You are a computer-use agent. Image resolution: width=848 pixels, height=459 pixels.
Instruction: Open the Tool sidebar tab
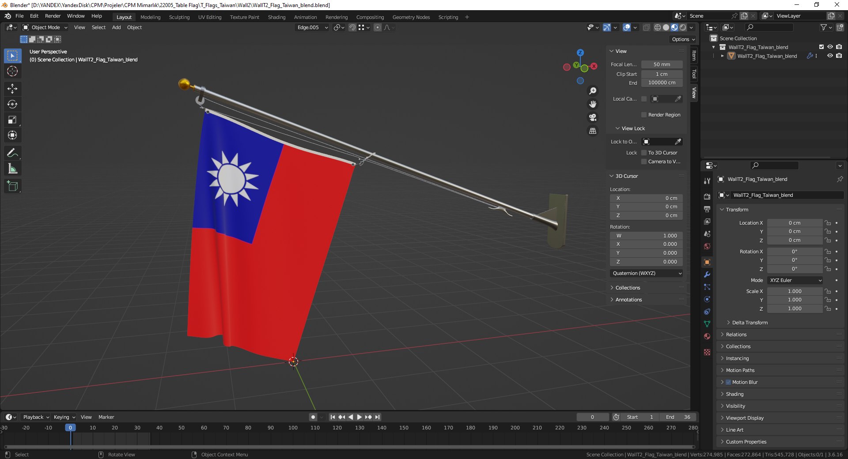(694, 74)
